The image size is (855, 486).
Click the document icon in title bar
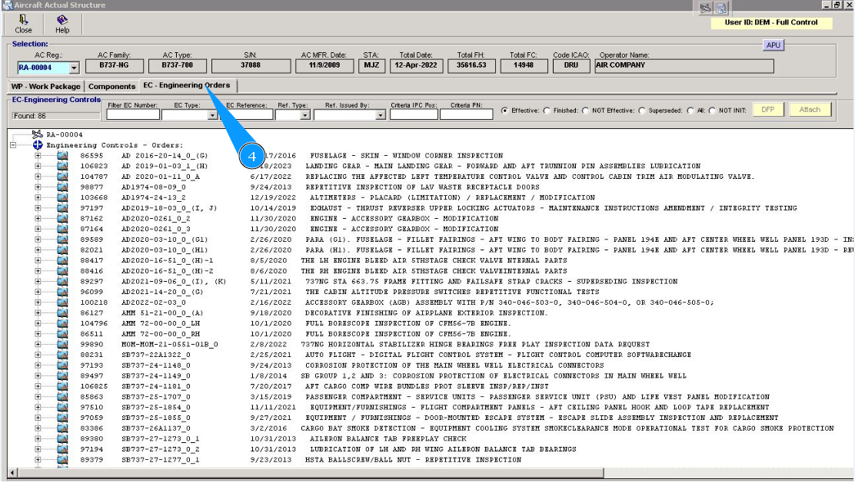pos(721,8)
